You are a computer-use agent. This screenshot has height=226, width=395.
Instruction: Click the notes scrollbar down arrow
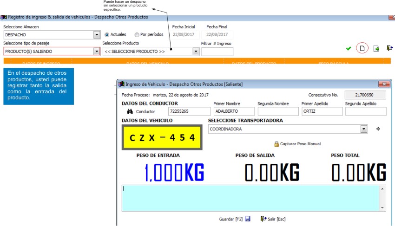(x=382, y=207)
